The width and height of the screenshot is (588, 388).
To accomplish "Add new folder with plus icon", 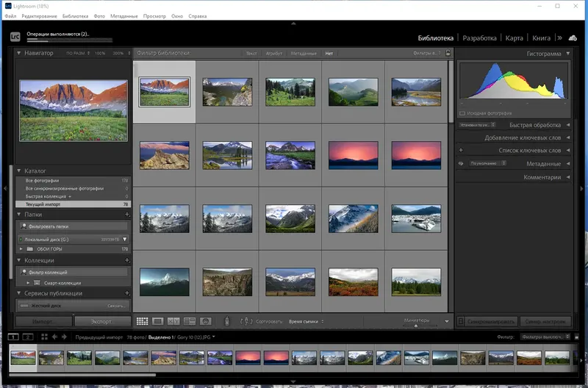I will (127, 214).
